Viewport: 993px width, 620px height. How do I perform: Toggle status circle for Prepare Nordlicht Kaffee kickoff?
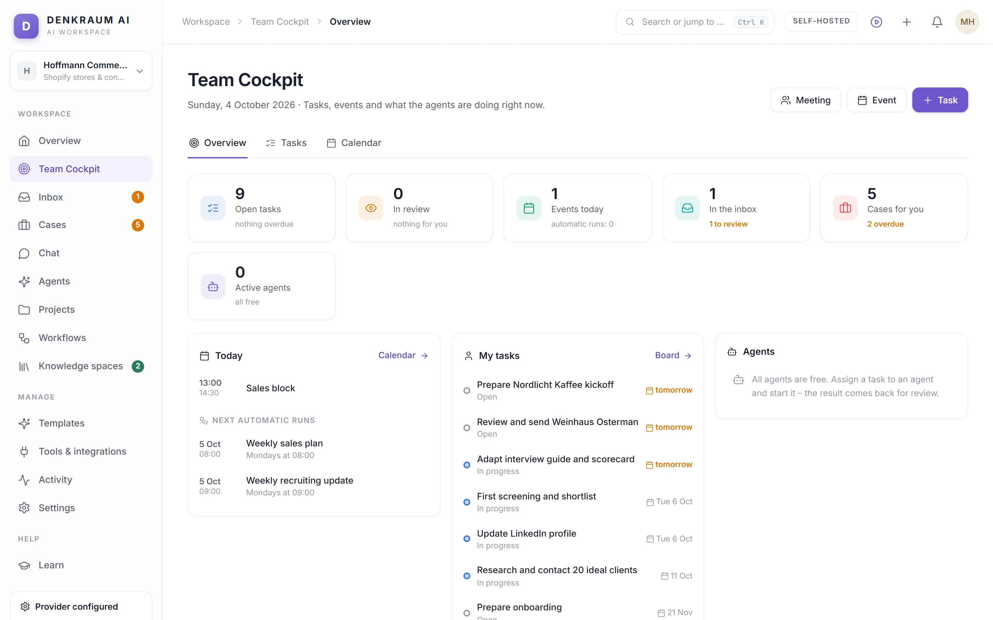pyautogui.click(x=467, y=390)
